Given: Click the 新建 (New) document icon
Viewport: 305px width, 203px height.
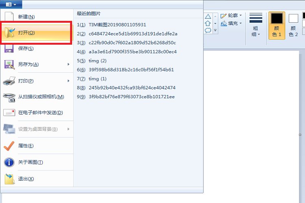Looking at the screenshot, I should [x=9, y=17].
